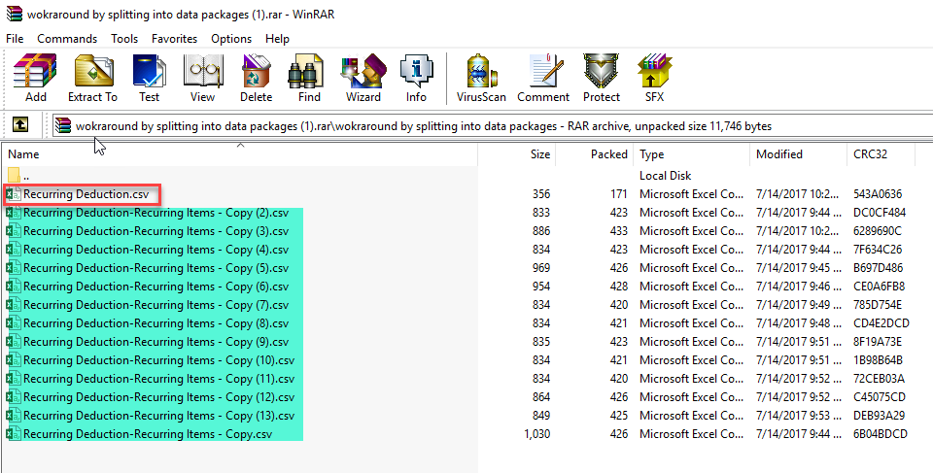Click the size value 969
This screenshot has height=473, width=933.
coord(541,268)
